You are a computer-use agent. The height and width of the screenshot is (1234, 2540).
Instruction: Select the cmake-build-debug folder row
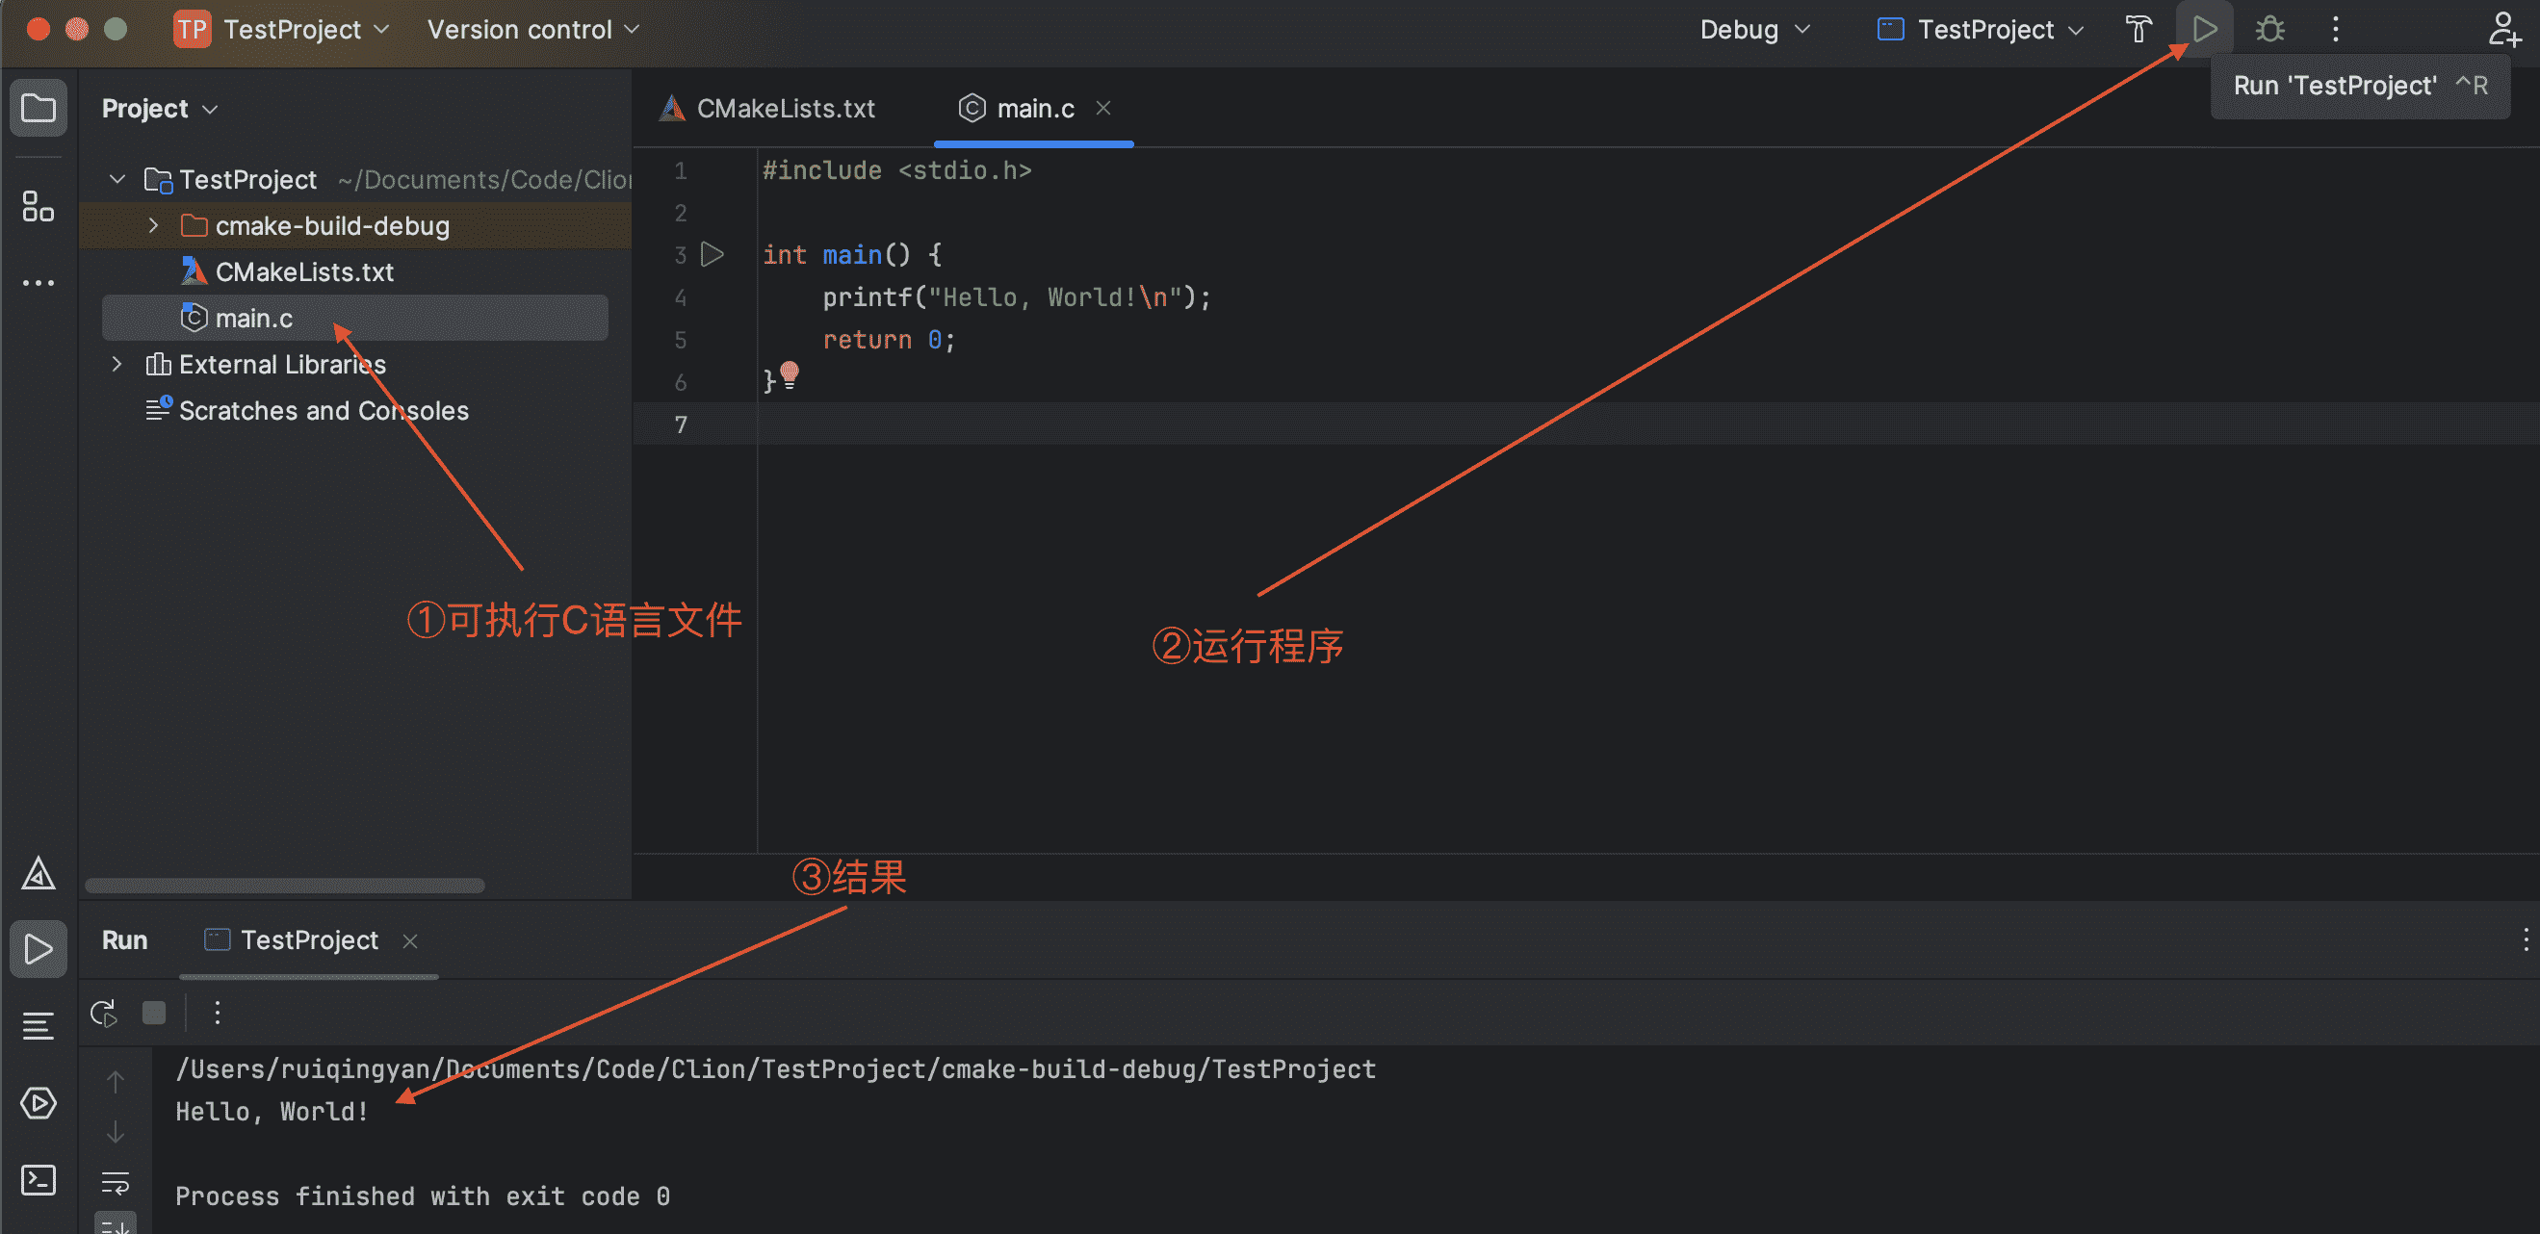click(355, 225)
